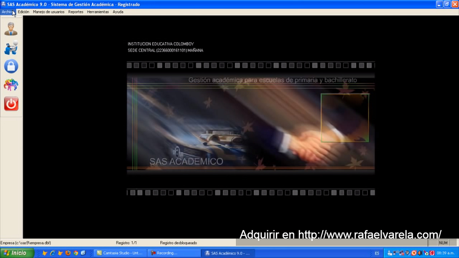Open the Ayuda menu
The height and width of the screenshot is (258, 459).
(118, 12)
